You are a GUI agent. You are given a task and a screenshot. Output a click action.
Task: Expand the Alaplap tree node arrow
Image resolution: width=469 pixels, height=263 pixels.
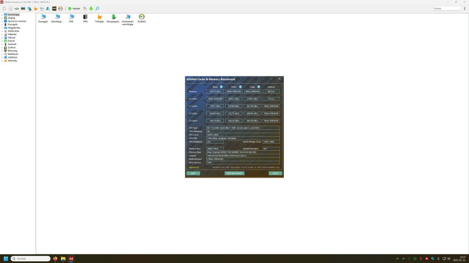pyautogui.click(x=2, y=18)
